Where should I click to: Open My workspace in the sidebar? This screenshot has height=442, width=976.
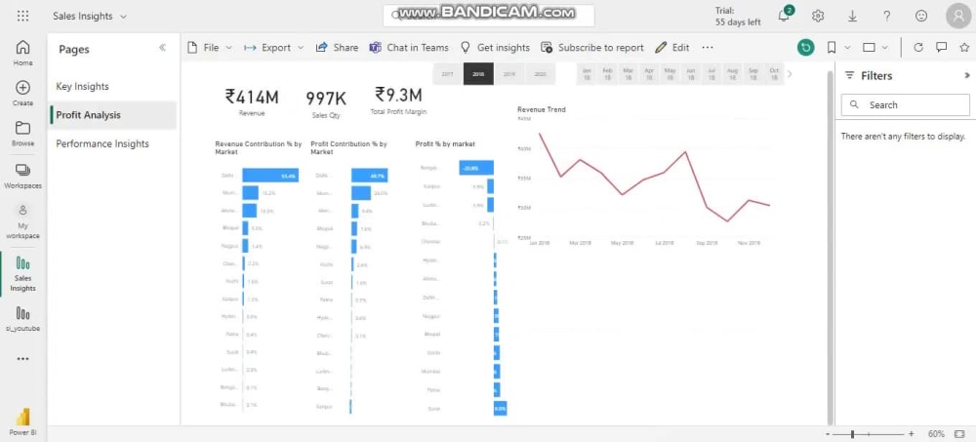(x=23, y=221)
